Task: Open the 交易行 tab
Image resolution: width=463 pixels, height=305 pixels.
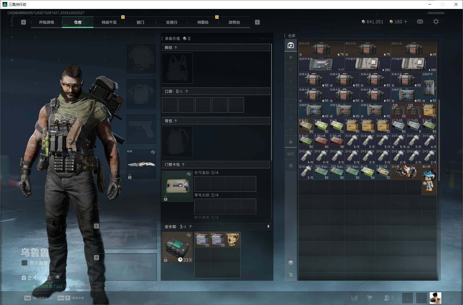Action: 172,22
